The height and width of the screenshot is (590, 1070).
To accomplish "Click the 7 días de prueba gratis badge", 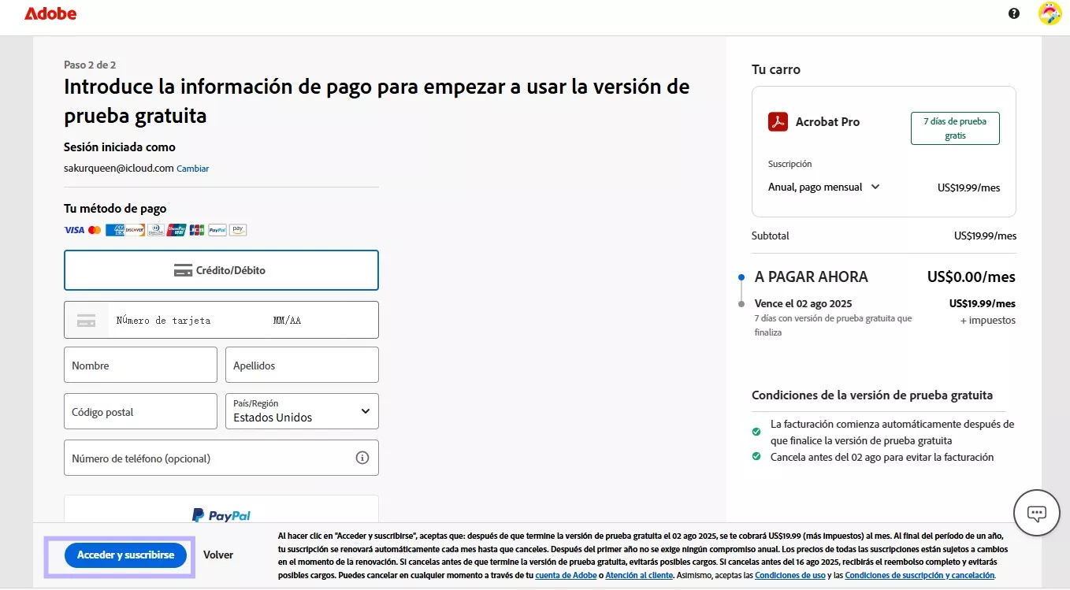I will [955, 128].
